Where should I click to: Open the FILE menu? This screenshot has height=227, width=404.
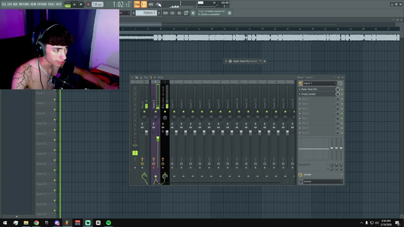point(4,4)
